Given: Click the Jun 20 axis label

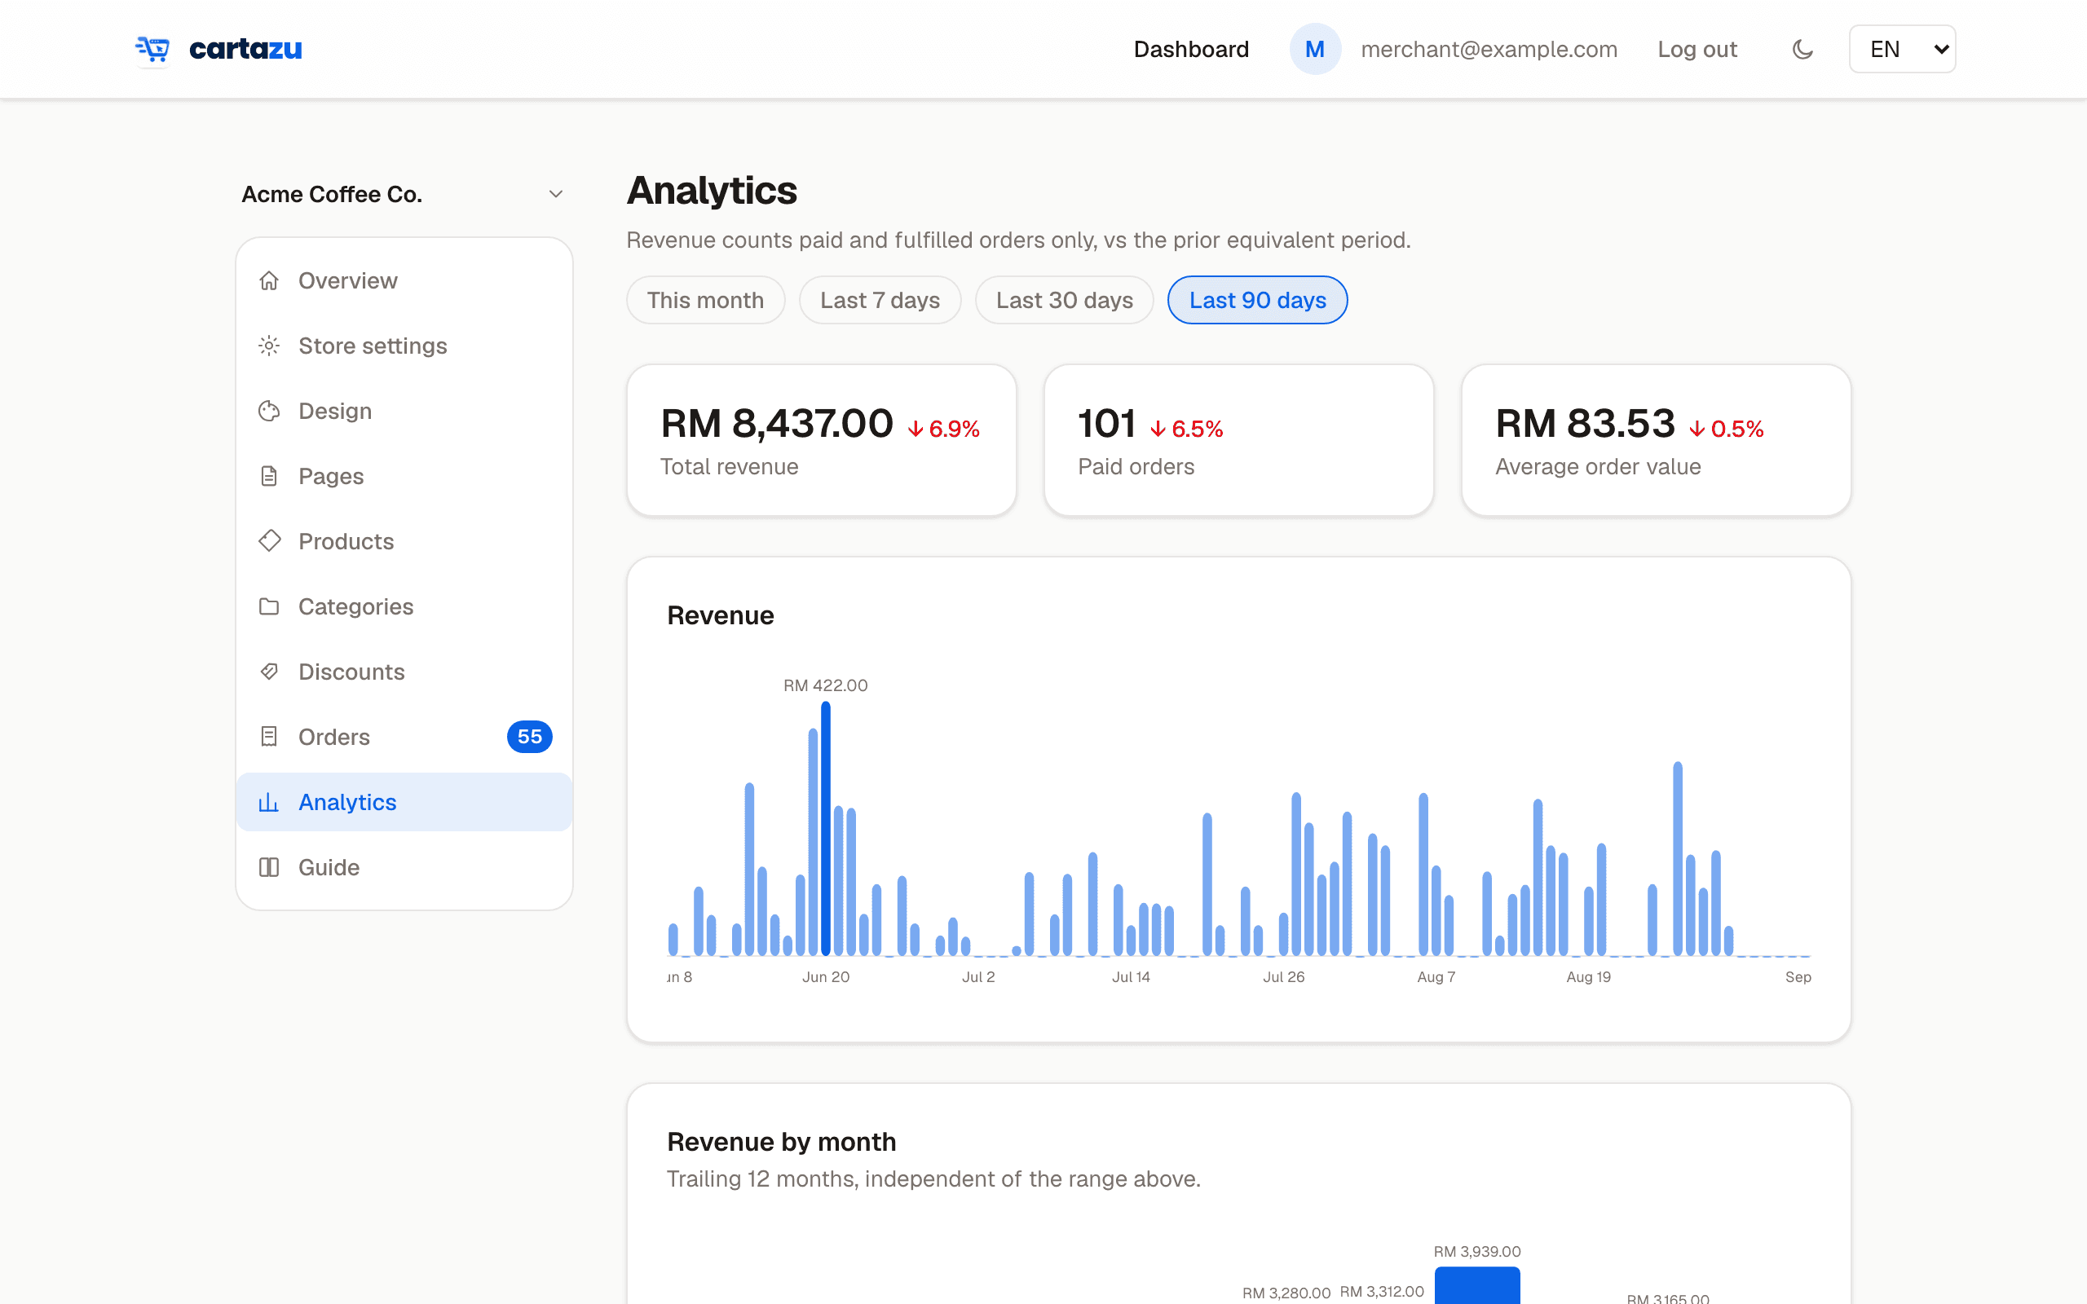Looking at the screenshot, I should pyautogui.click(x=825, y=977).
